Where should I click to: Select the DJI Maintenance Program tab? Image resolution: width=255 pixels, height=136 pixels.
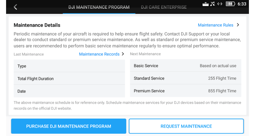click(x=99, y=7)
